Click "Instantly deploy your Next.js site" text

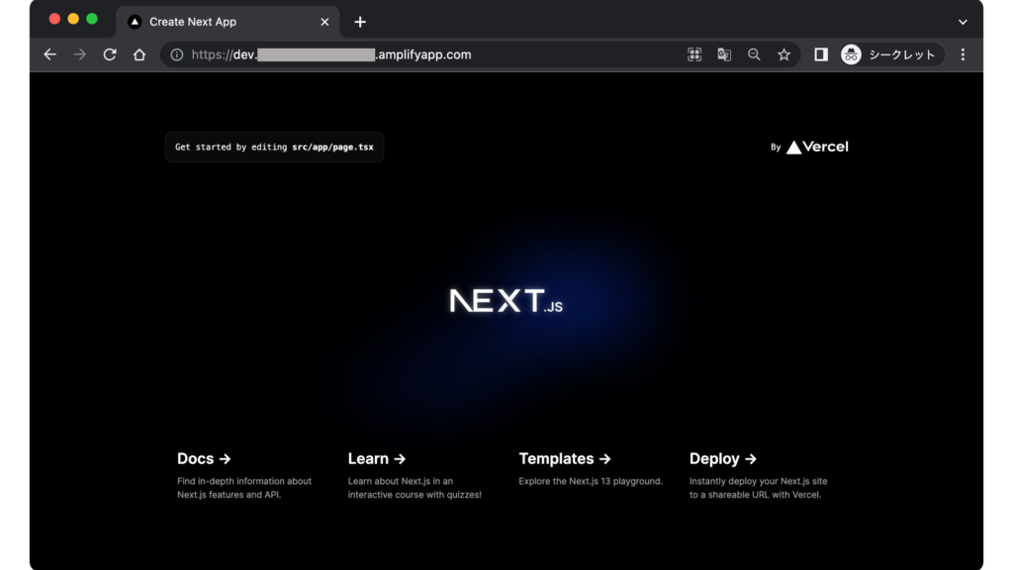(759, 481)
